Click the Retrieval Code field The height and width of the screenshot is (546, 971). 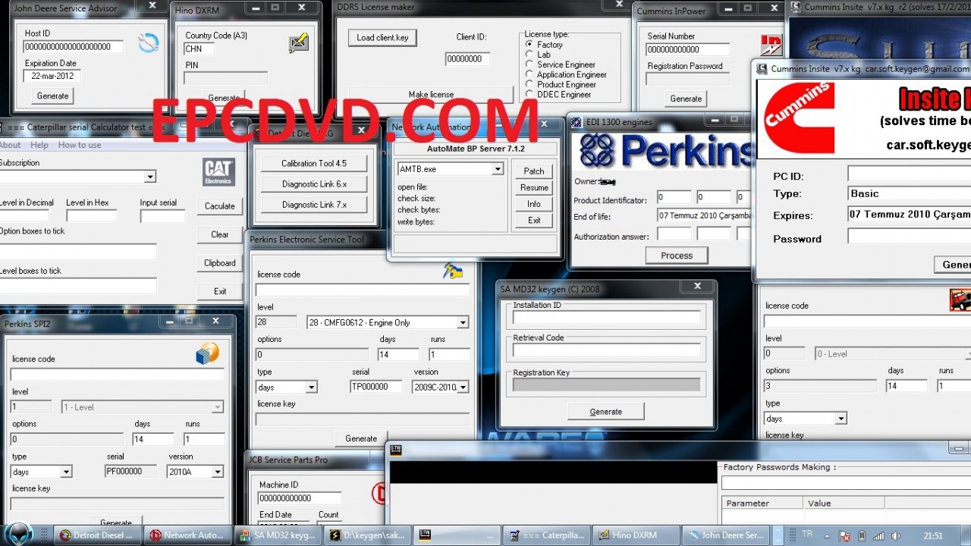[607, 350]
